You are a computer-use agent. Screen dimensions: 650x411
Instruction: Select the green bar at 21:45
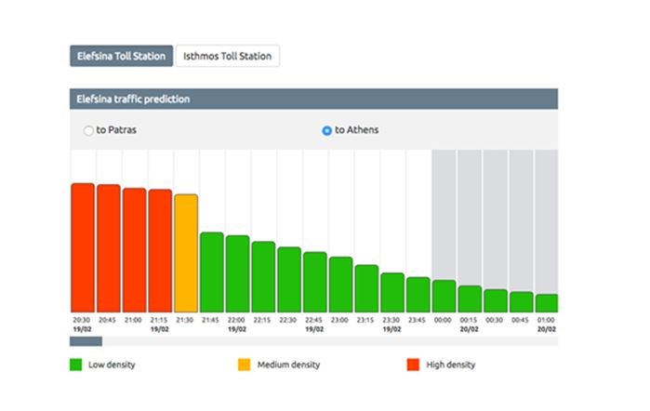(212, 272)
